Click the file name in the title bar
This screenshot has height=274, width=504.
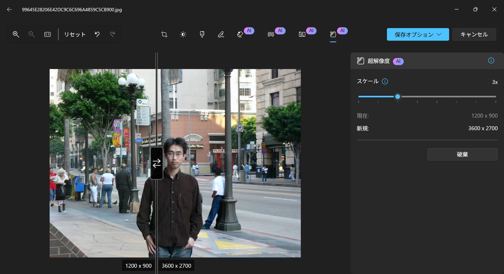(72, 10)
